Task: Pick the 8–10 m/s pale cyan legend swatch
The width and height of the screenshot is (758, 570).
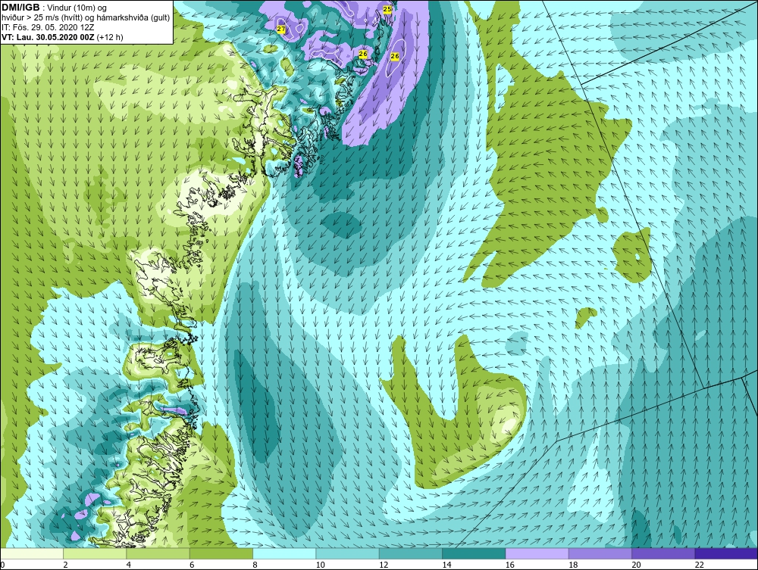Action: tap(284, 553)
